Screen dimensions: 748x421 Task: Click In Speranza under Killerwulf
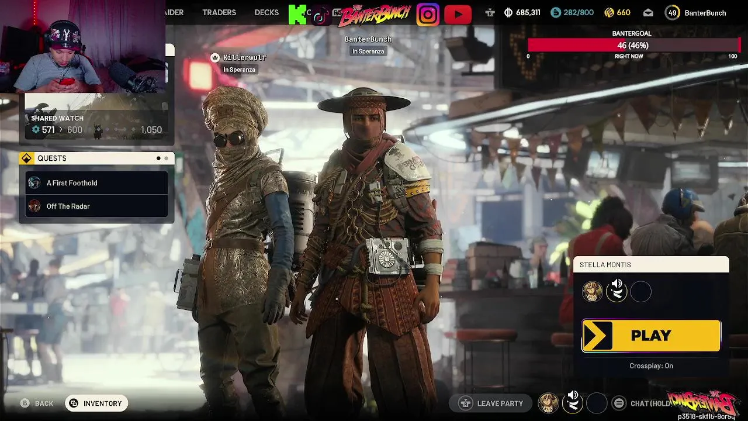[239, 70]
